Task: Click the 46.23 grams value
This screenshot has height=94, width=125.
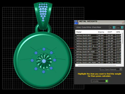Action: (101, 62)
